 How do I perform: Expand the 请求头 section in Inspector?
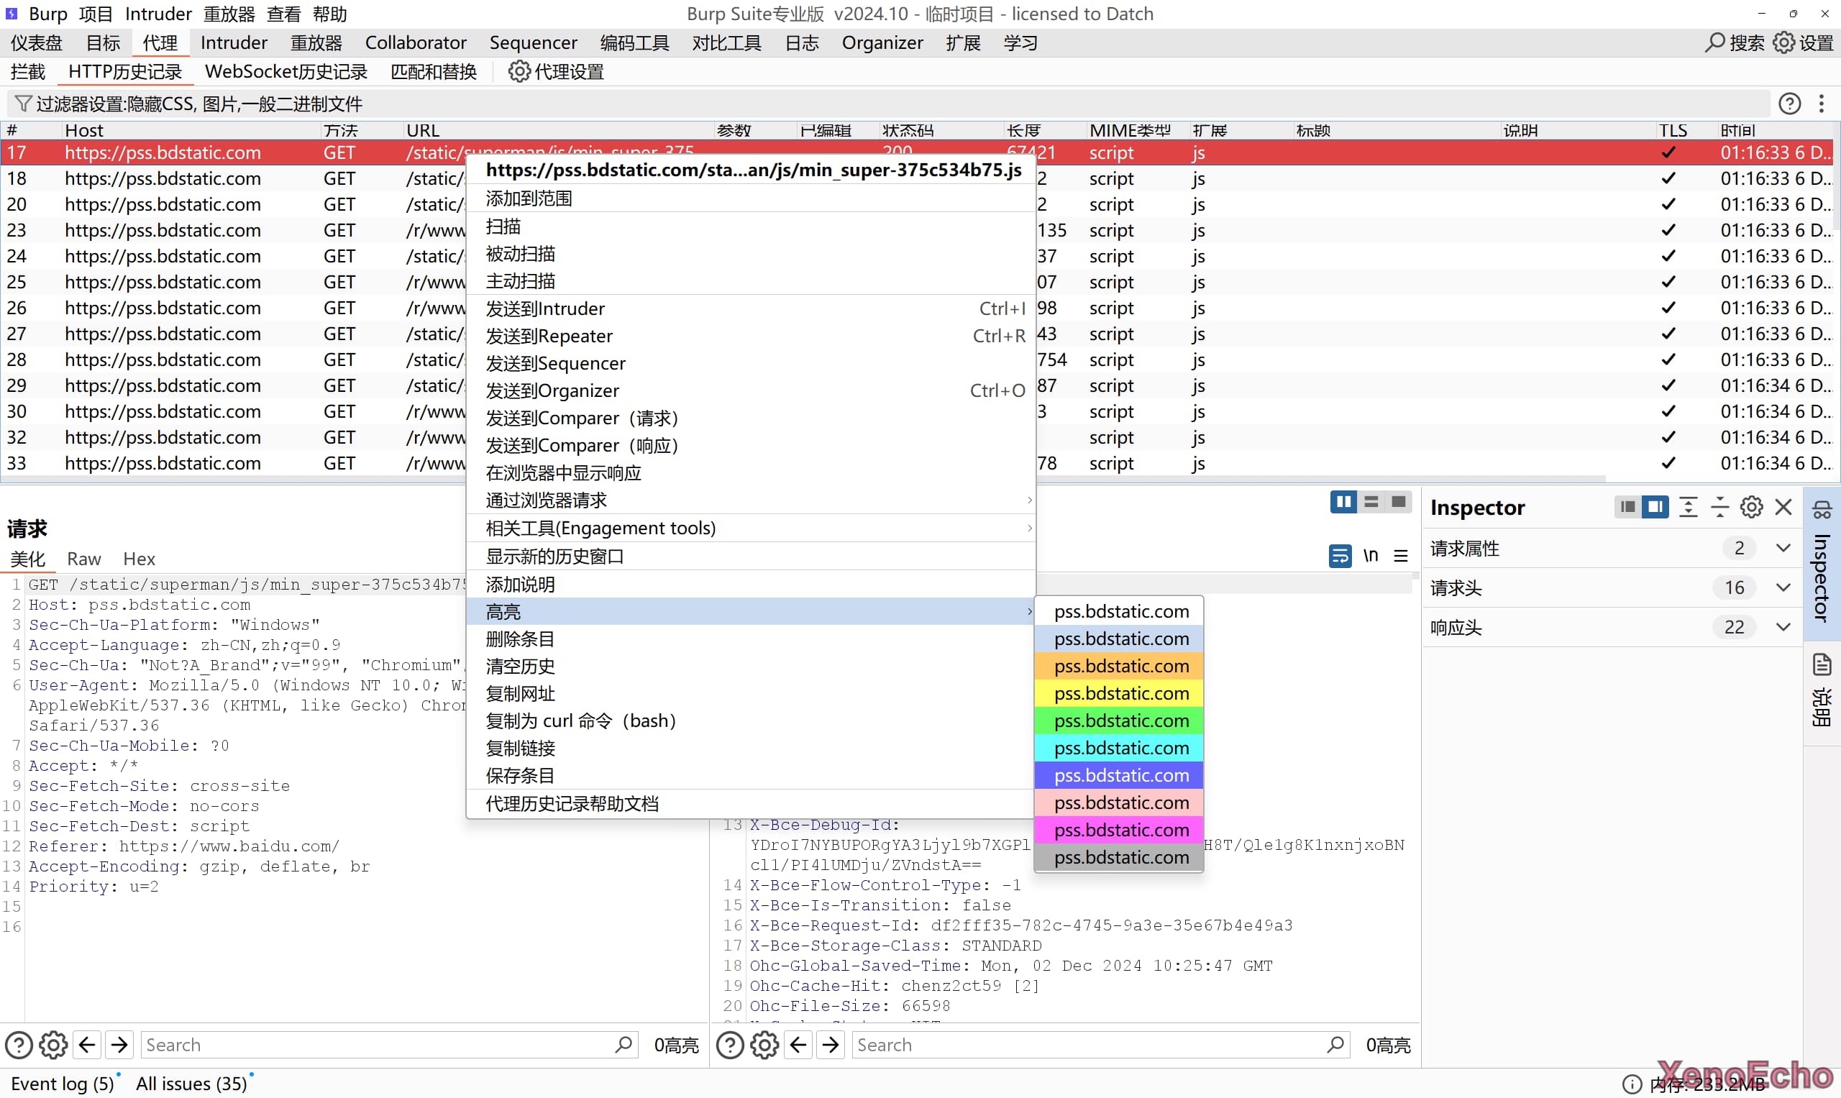(x=1783, y=588)
